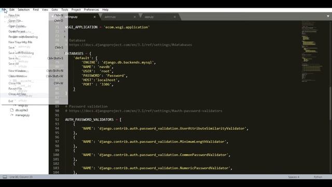Click the 'HOST':'localhost' line

(100, 80)
